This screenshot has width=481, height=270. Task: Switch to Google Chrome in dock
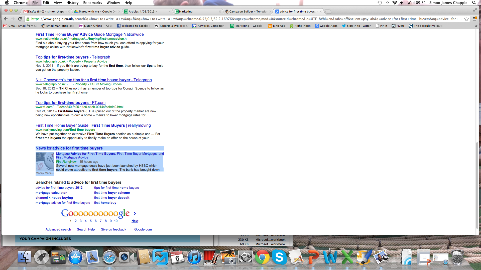point(262,257)
